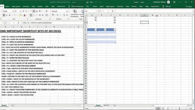195x110 pixels.
Task: Click Merge & Center icon
Action: click(x=47, y=15)
